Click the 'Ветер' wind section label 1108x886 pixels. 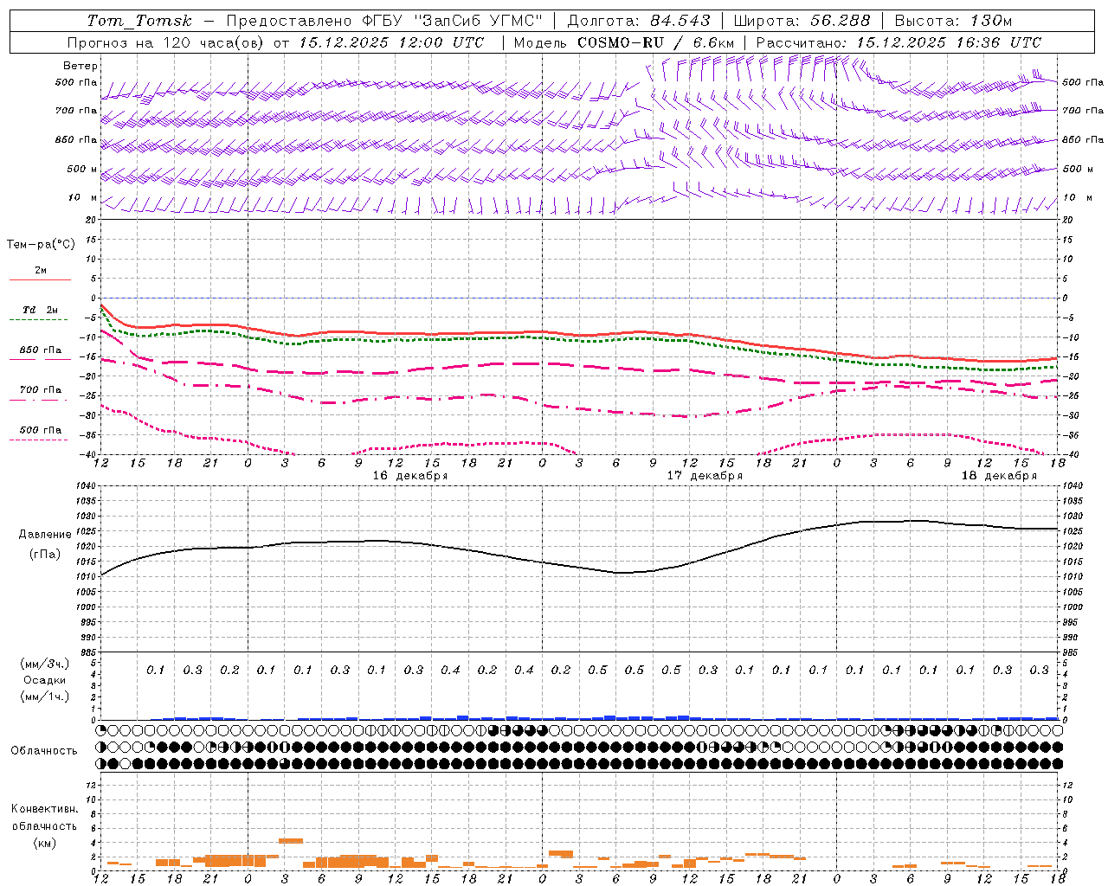click(81, 66)
